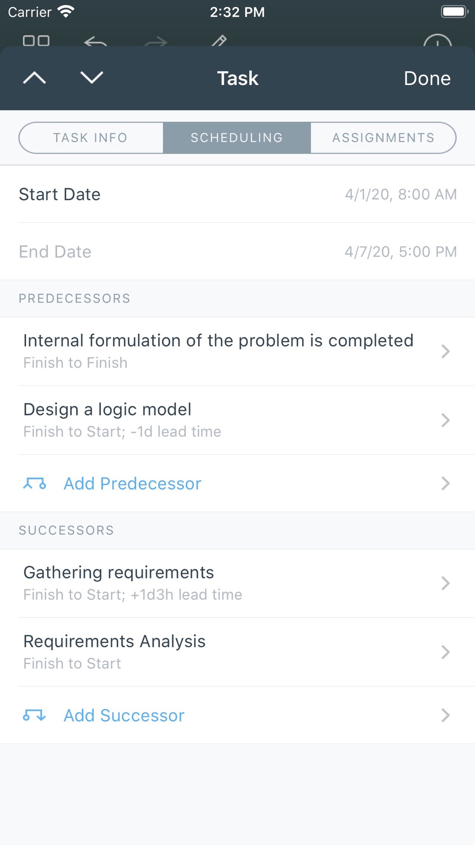Switch to the Task Info tab
This screenshot has height=845, width=475.
[x=91, y=138]
